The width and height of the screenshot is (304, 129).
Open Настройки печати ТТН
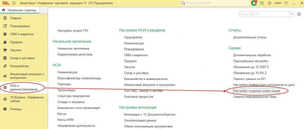(73, 30)
